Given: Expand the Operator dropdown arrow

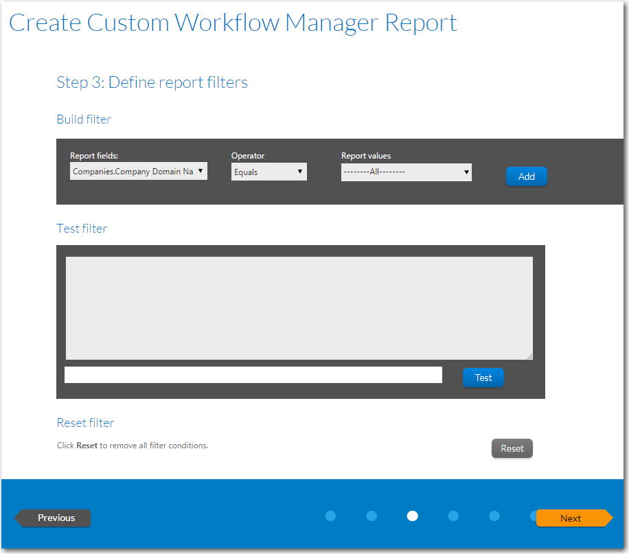Looking at the screenshot, I should [x=299, y=171].
